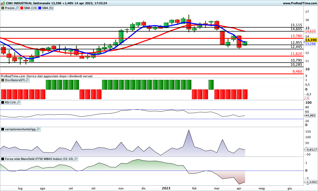This screenshot has width=318, height=191.
Task: Click the Forza relat Mansfield panel label
Action: click(39, 159)
